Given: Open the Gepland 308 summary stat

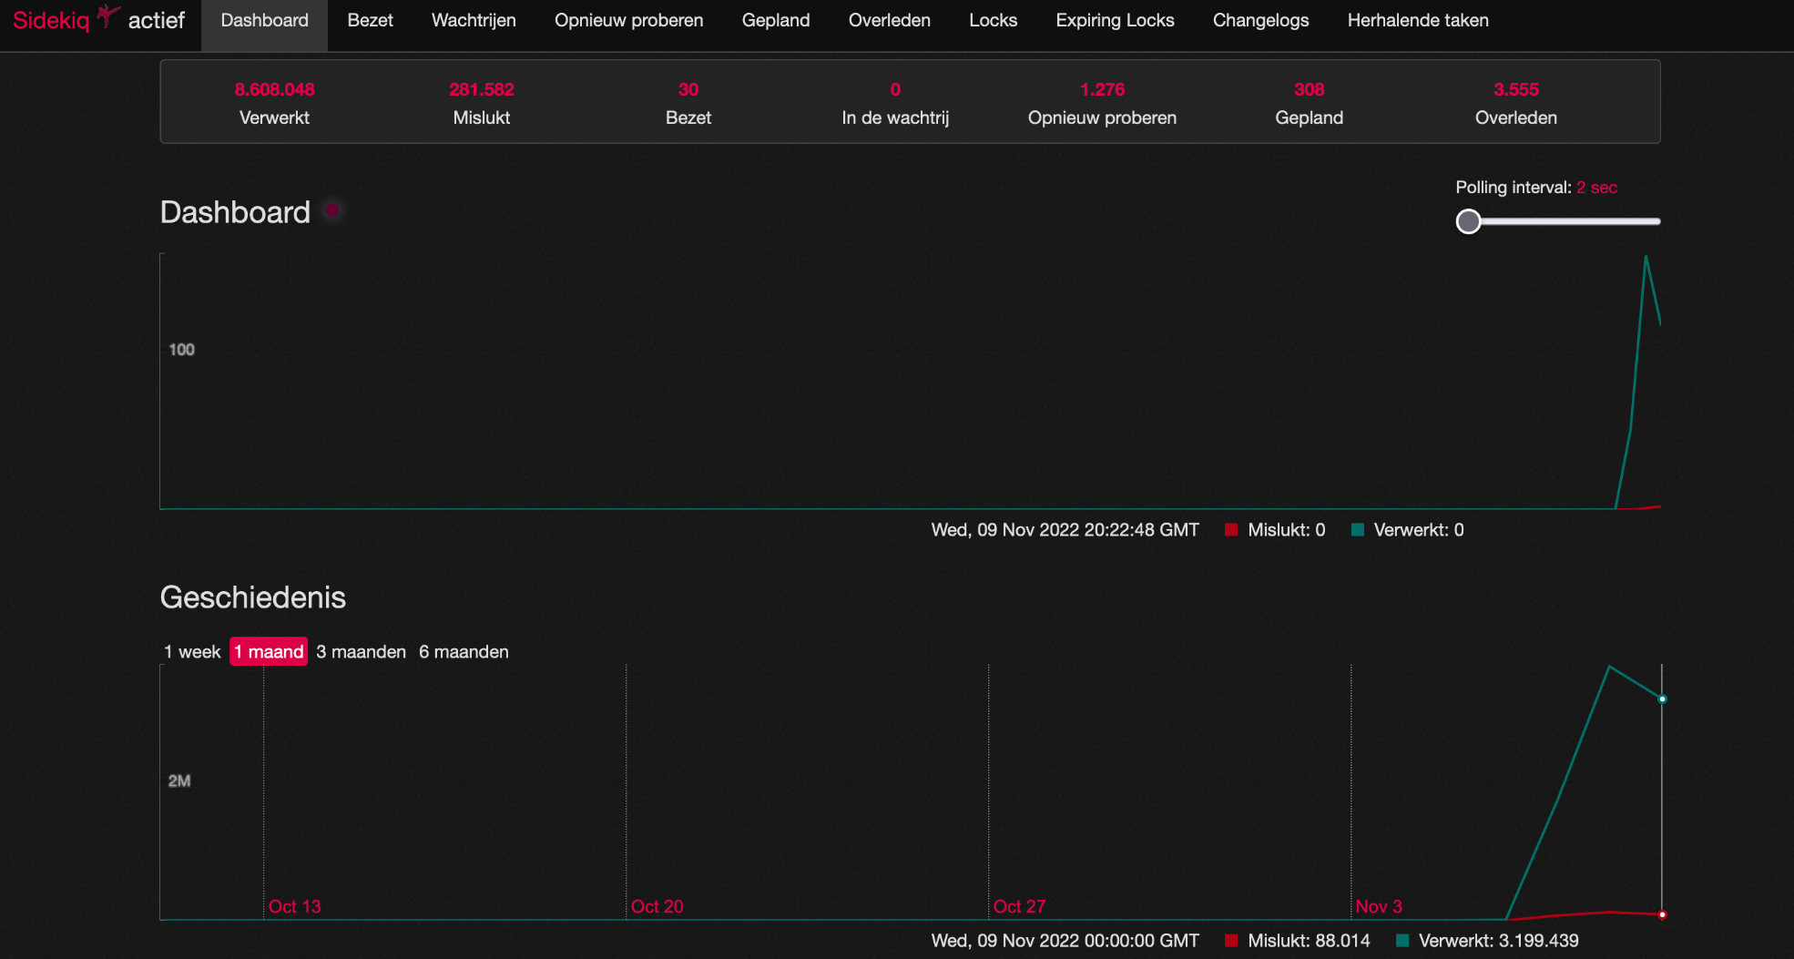Looking at the screenshot, I should 1309,103.
